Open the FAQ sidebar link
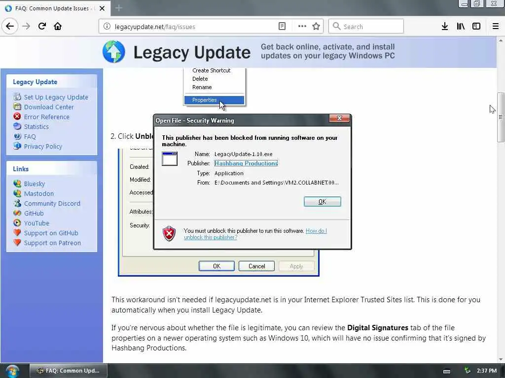Screen dimensions: 505x378 click(x=30, y=137)
